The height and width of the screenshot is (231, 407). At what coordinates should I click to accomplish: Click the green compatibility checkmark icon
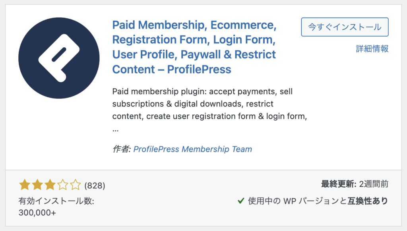click(x=241, y=201)
